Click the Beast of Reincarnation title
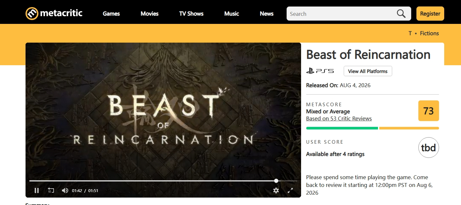This screenshot has width=461, height=205. [368, 55]
